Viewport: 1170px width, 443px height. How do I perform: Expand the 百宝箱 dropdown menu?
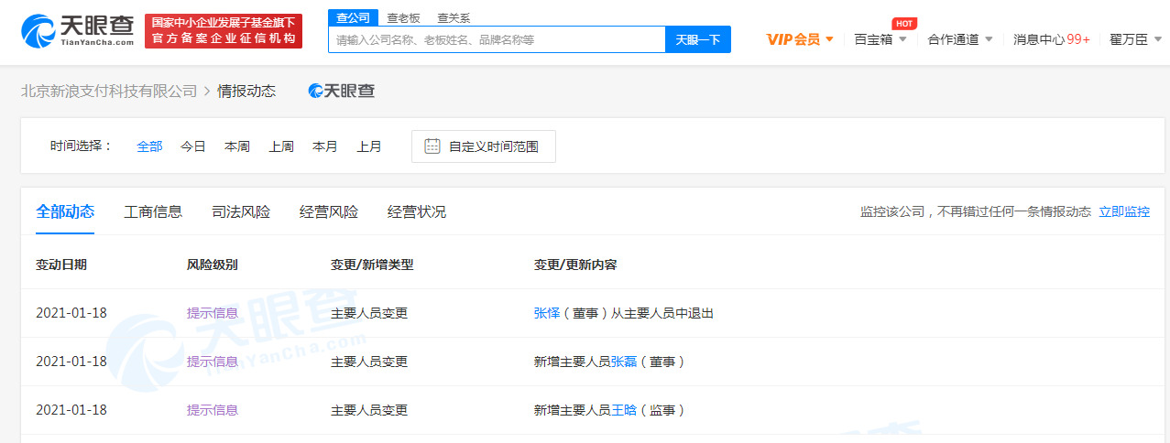pyautogui.click(x=880, y=39)
